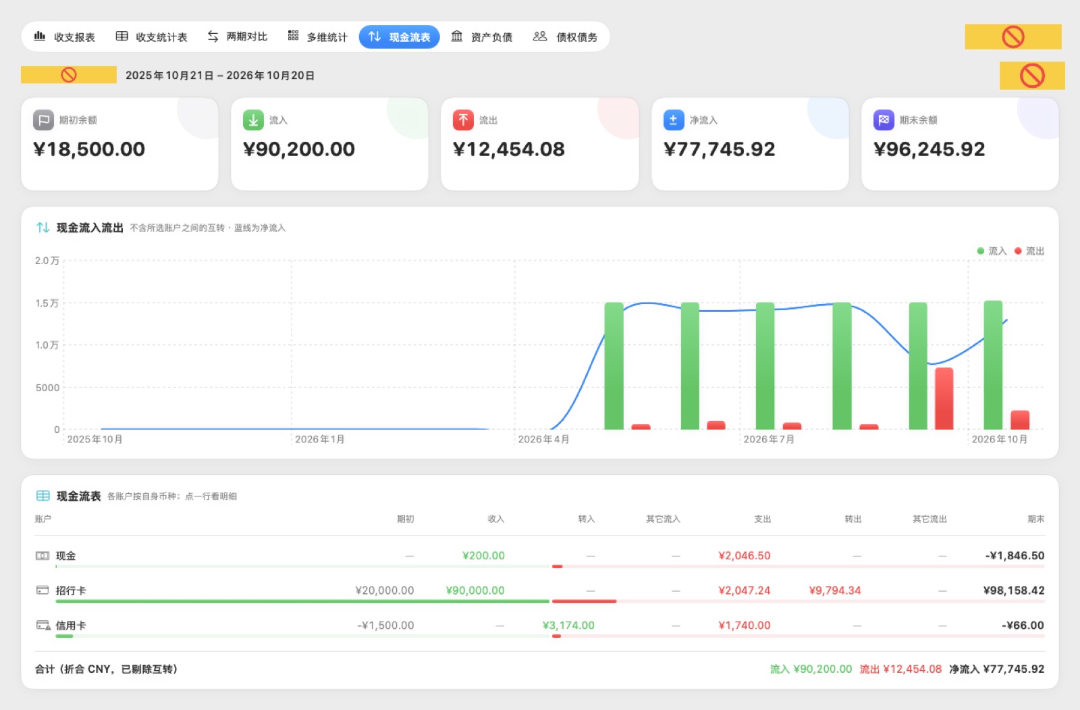Click the -¥1,500.00 opening balance cell
Viewport: 1080px width, 710px height.
(385, 626)
